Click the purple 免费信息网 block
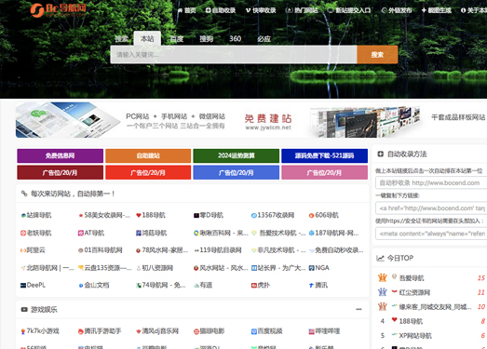 coord(60,155)
